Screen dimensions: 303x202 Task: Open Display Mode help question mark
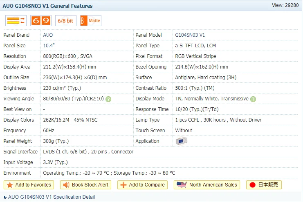(253, 99)
